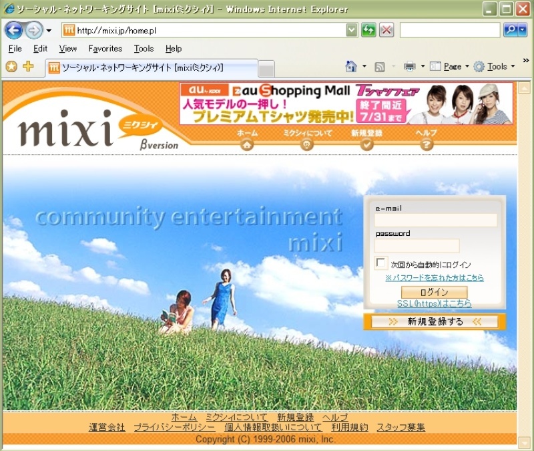Click the forgot password パスワードを忘れた方 link
Image resolution: width=534 pixels, height=451 pixels.
(x=435, y=278)
